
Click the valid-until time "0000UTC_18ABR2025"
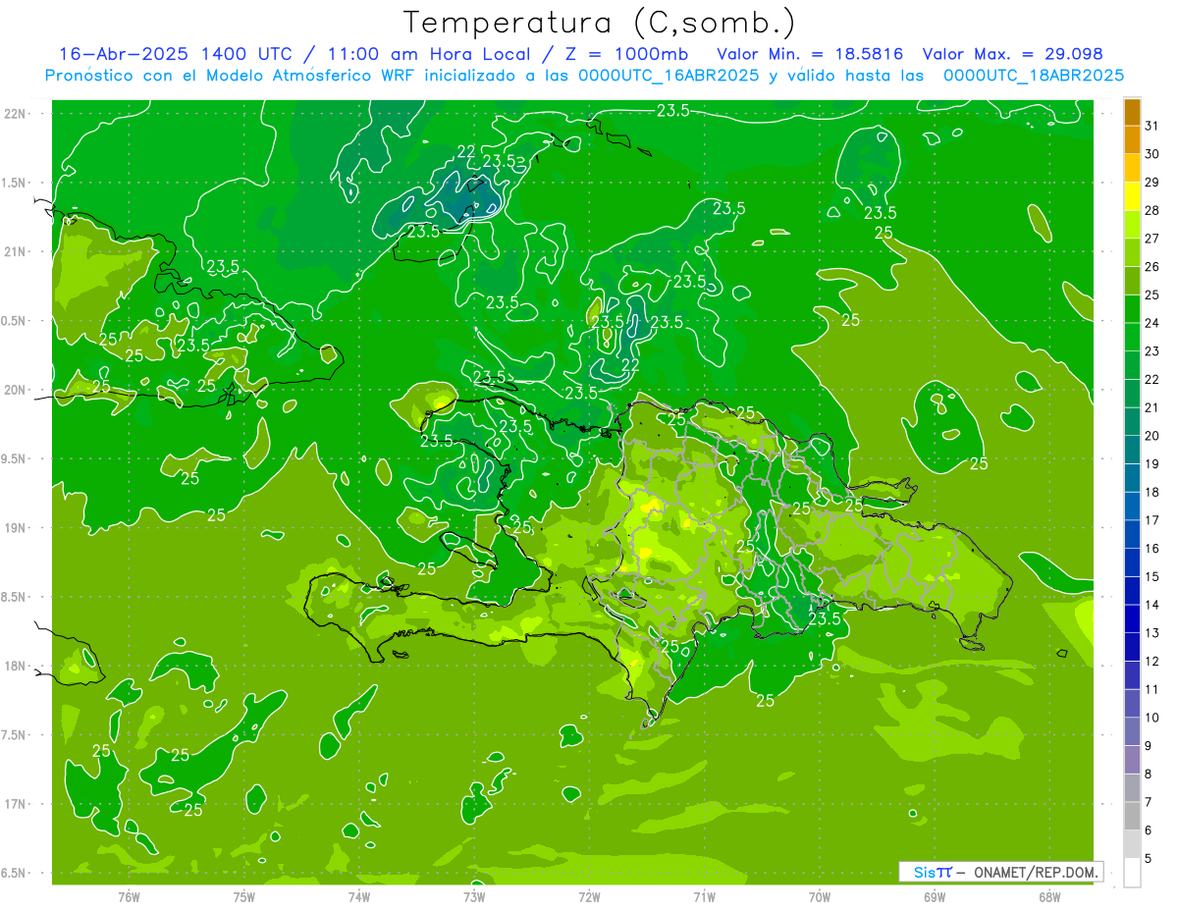[x=1033, y=75]
